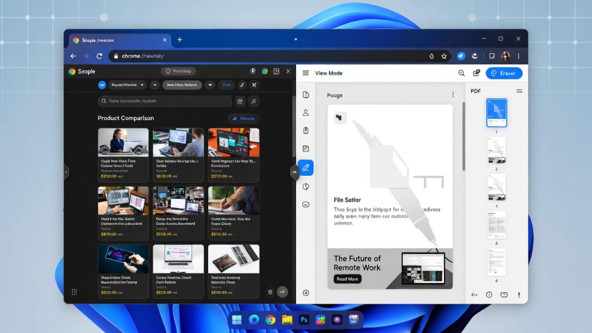The width and height of the screenshot is (592, 333).
Task: Click the blue Eraser button
Action: point(504,73)
